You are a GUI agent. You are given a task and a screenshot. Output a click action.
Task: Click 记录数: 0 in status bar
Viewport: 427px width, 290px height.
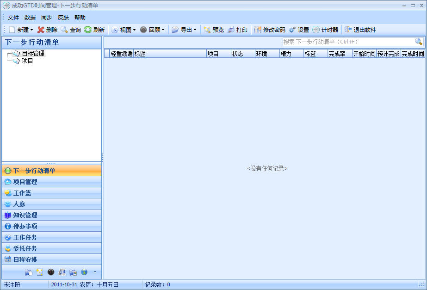click(x=158, y=284)
